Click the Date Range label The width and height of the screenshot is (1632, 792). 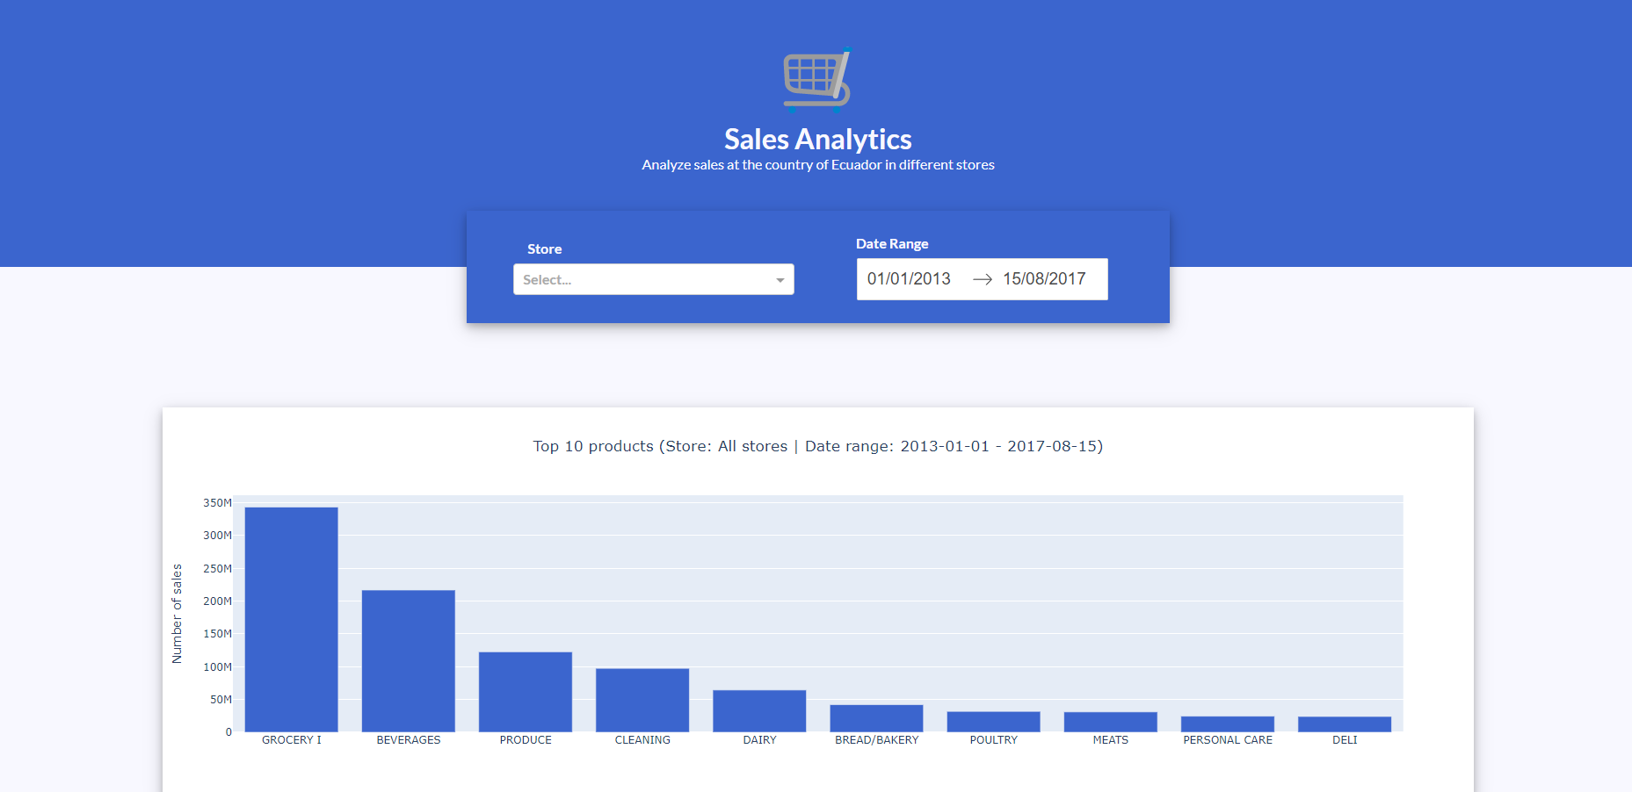pos(892,244)
